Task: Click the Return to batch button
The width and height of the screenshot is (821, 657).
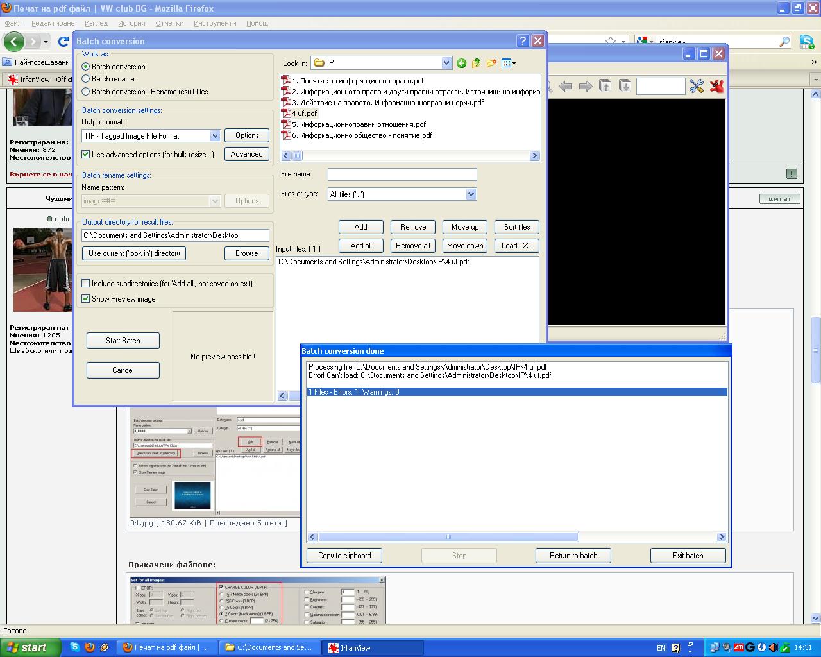Action: pyautogui.click(x=573, y=556)
